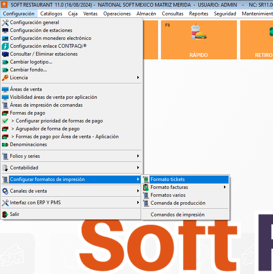Open the Catálogos menu
The height and width of the screenshot is (274, 273).
click(x=51, y=14)
